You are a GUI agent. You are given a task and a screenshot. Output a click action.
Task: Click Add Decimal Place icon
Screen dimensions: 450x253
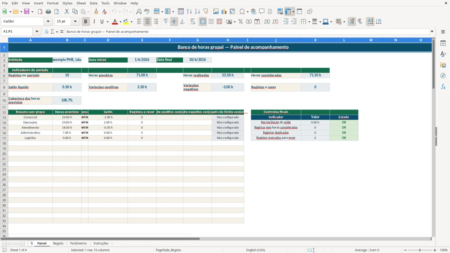click(267, 22)
